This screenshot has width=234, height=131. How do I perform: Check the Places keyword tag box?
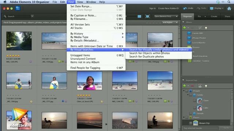click(x=187, y=118)
